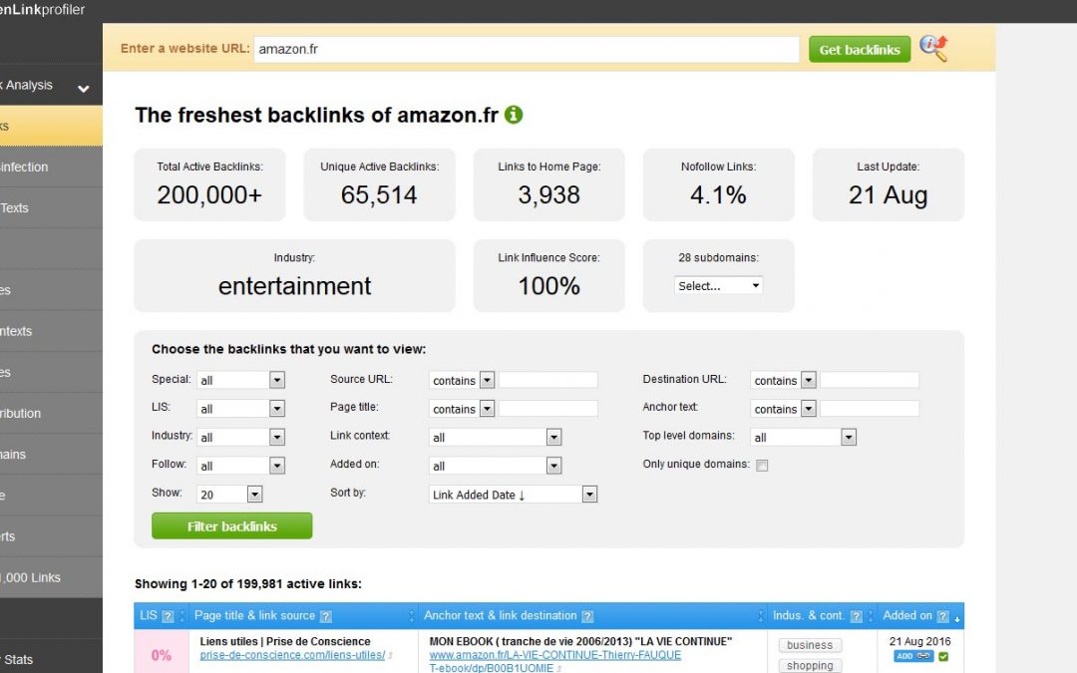Click the Anchor text input field

tap(870, 409)
